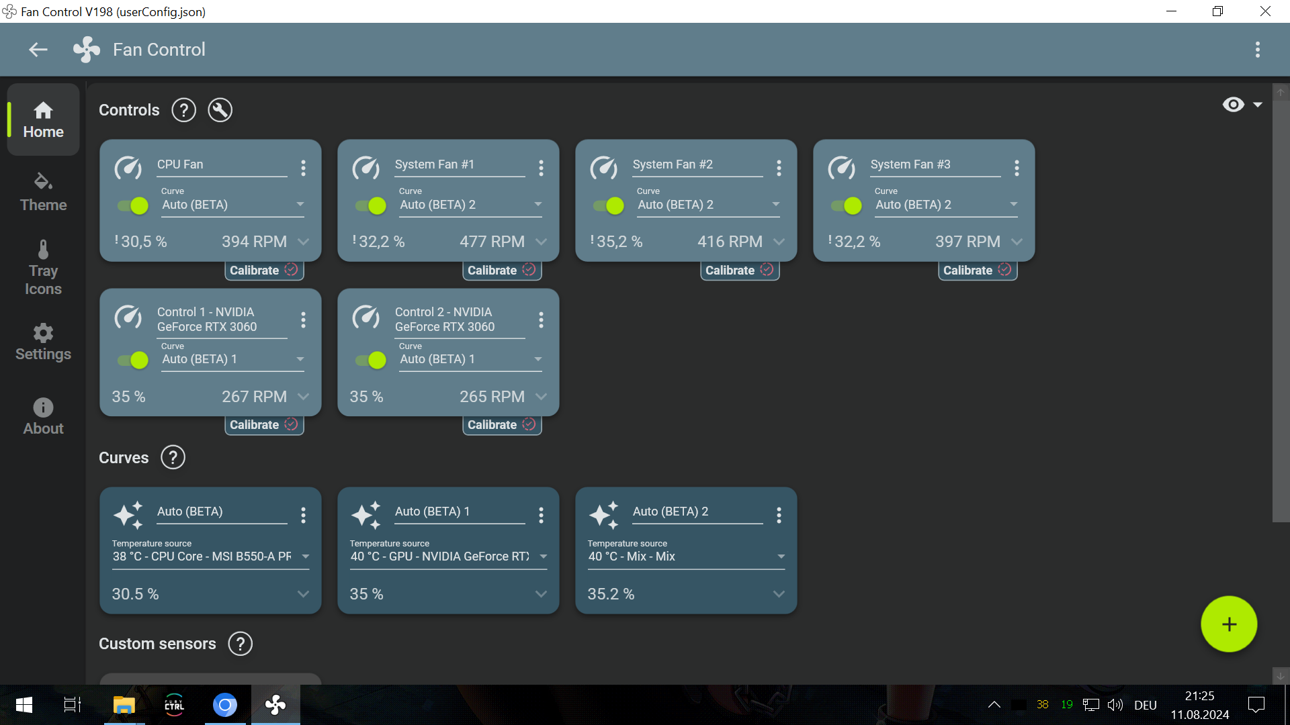Open the CPU Fan card three-dot menu
The height and width of the screenshot is (725, 1290).
[303, 168]
